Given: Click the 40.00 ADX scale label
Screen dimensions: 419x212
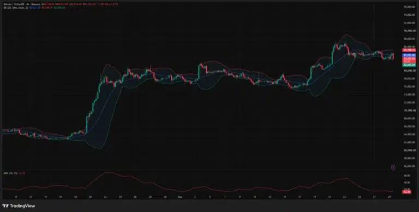Looking at the screenshot, I should click(406, 183).
